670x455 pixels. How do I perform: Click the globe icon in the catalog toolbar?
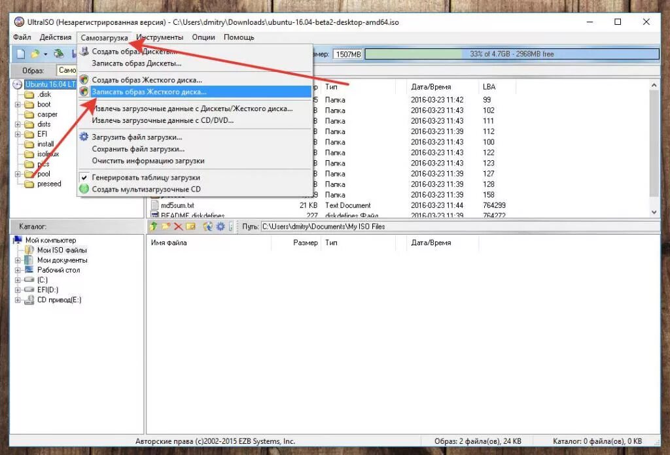pyautogui.click(x=207, y=226)
